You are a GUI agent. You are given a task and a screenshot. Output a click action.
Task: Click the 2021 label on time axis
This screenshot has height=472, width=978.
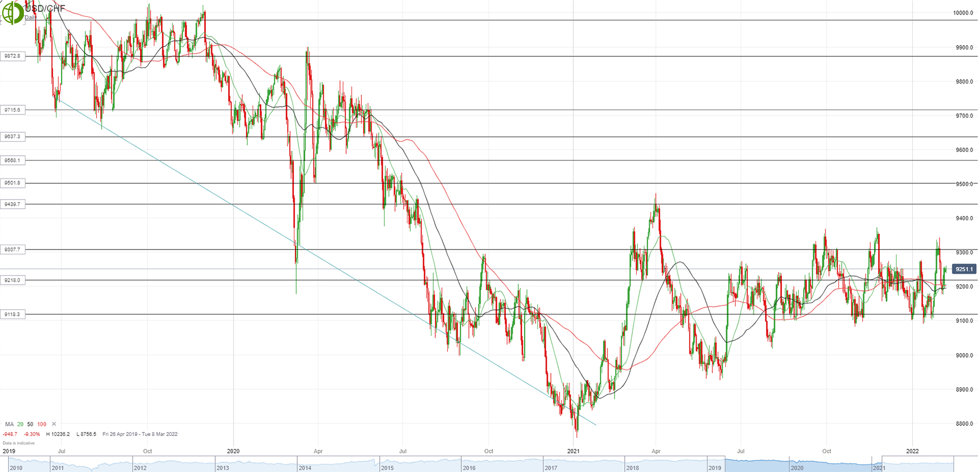(573, 451)
